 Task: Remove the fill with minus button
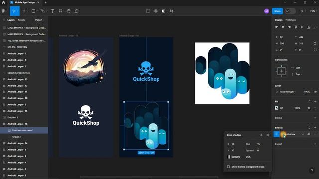315,108
